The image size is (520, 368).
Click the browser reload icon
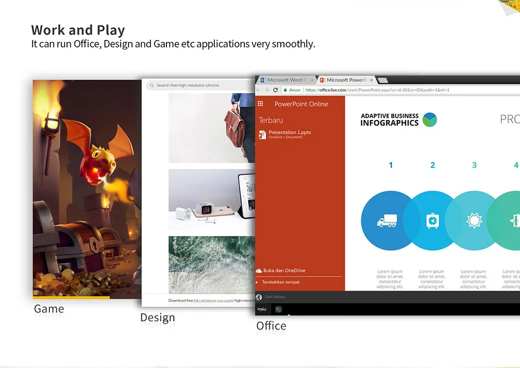(275, 90)
